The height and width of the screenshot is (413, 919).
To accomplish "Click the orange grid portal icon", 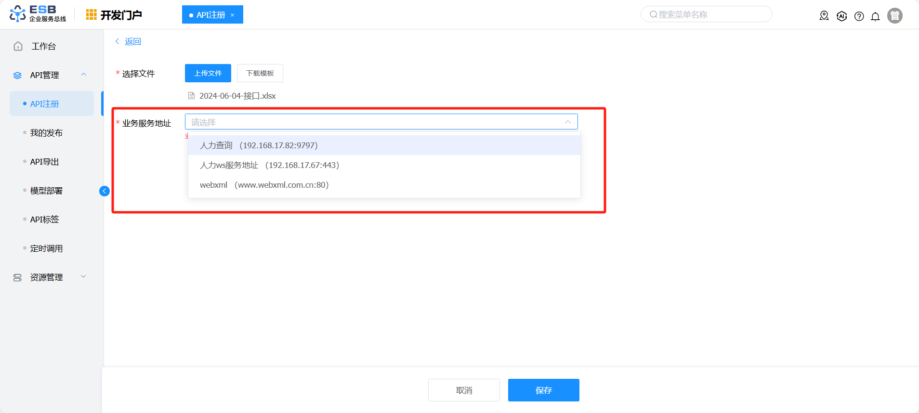I will (x=91, y=15).
